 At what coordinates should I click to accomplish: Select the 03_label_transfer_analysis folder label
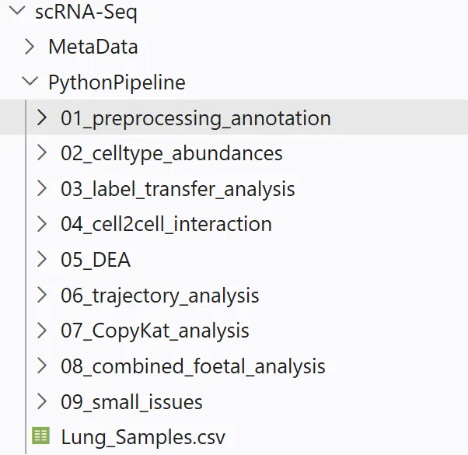178,189
